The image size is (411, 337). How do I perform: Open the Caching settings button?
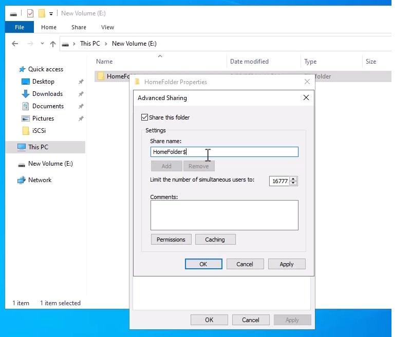coord(215,240)
